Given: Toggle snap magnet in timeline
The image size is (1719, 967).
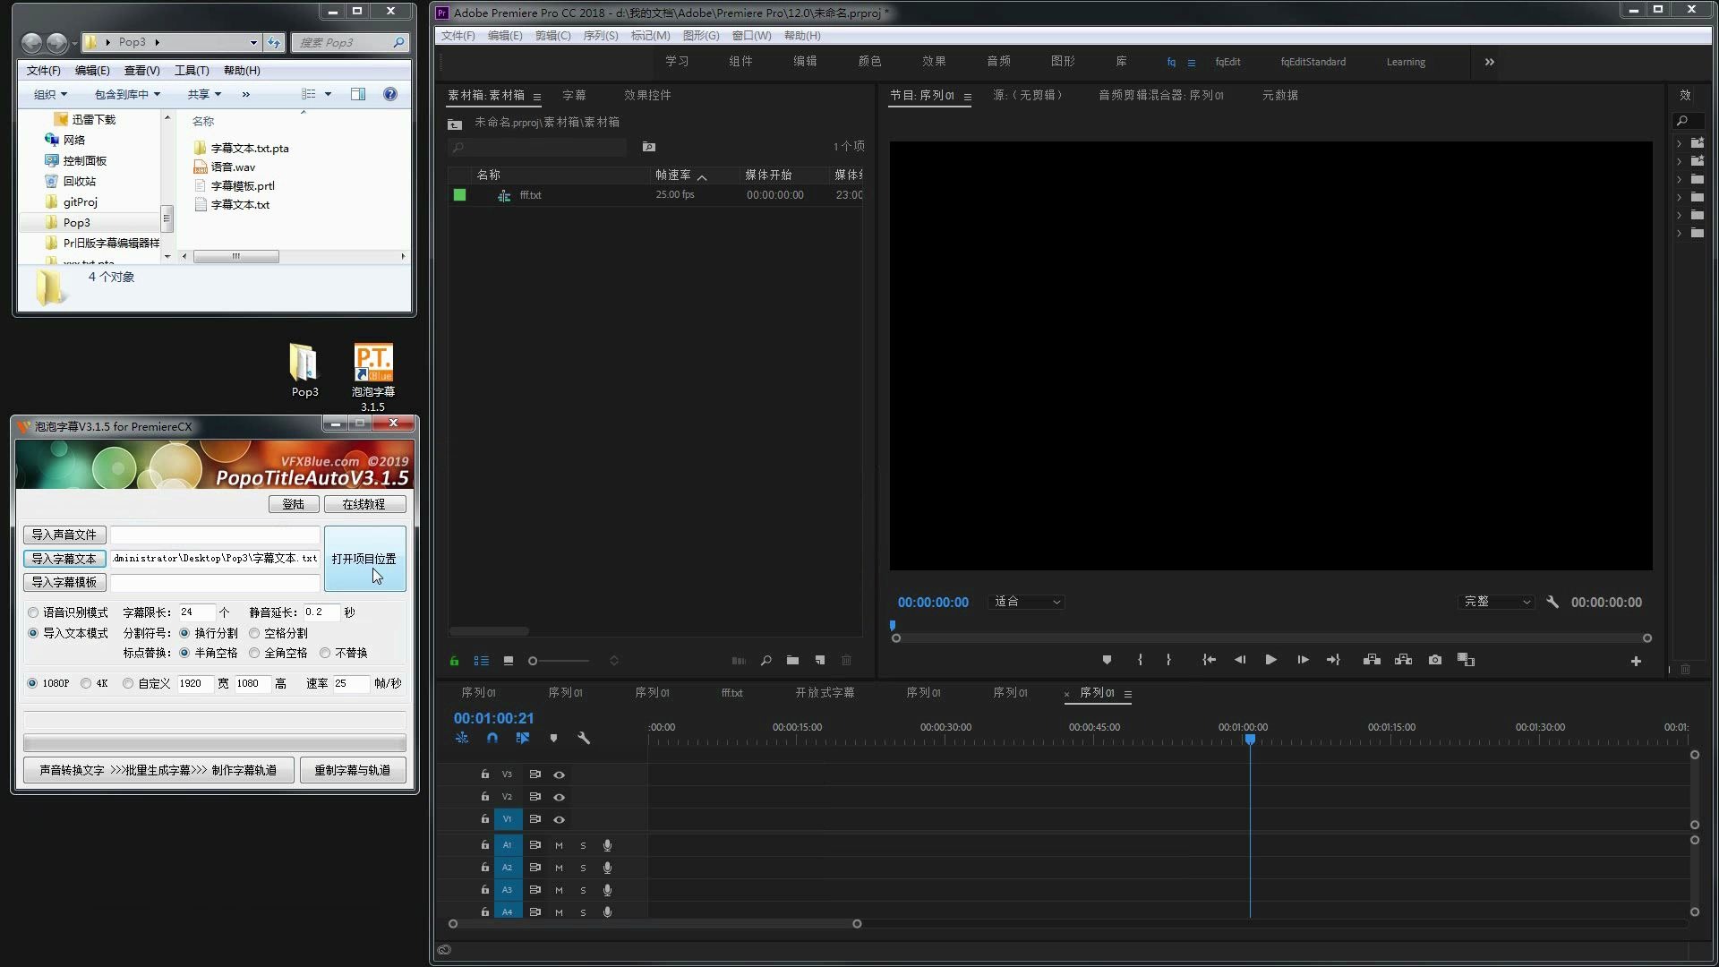Looking at the screenshot, I should (492, 738).
